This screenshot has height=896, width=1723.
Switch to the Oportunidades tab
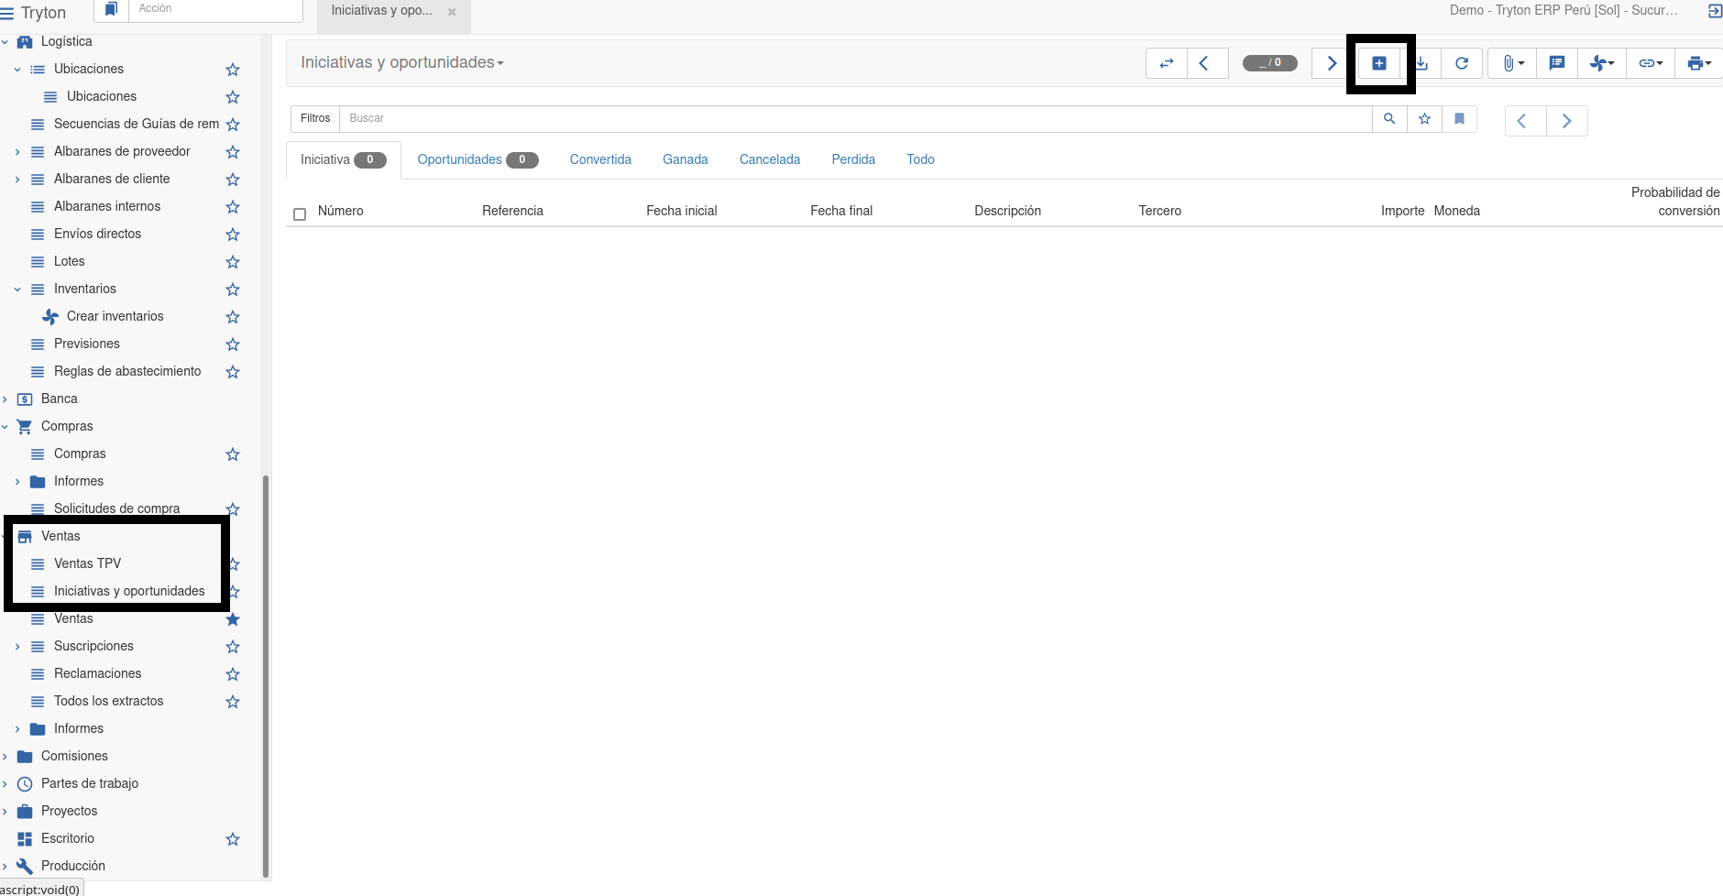coord(460,159)
